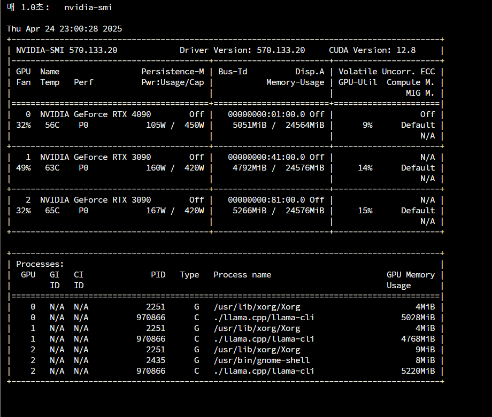
Task: Click the '9MiB' Xorg memory value
Action: (x=425, y=350)
